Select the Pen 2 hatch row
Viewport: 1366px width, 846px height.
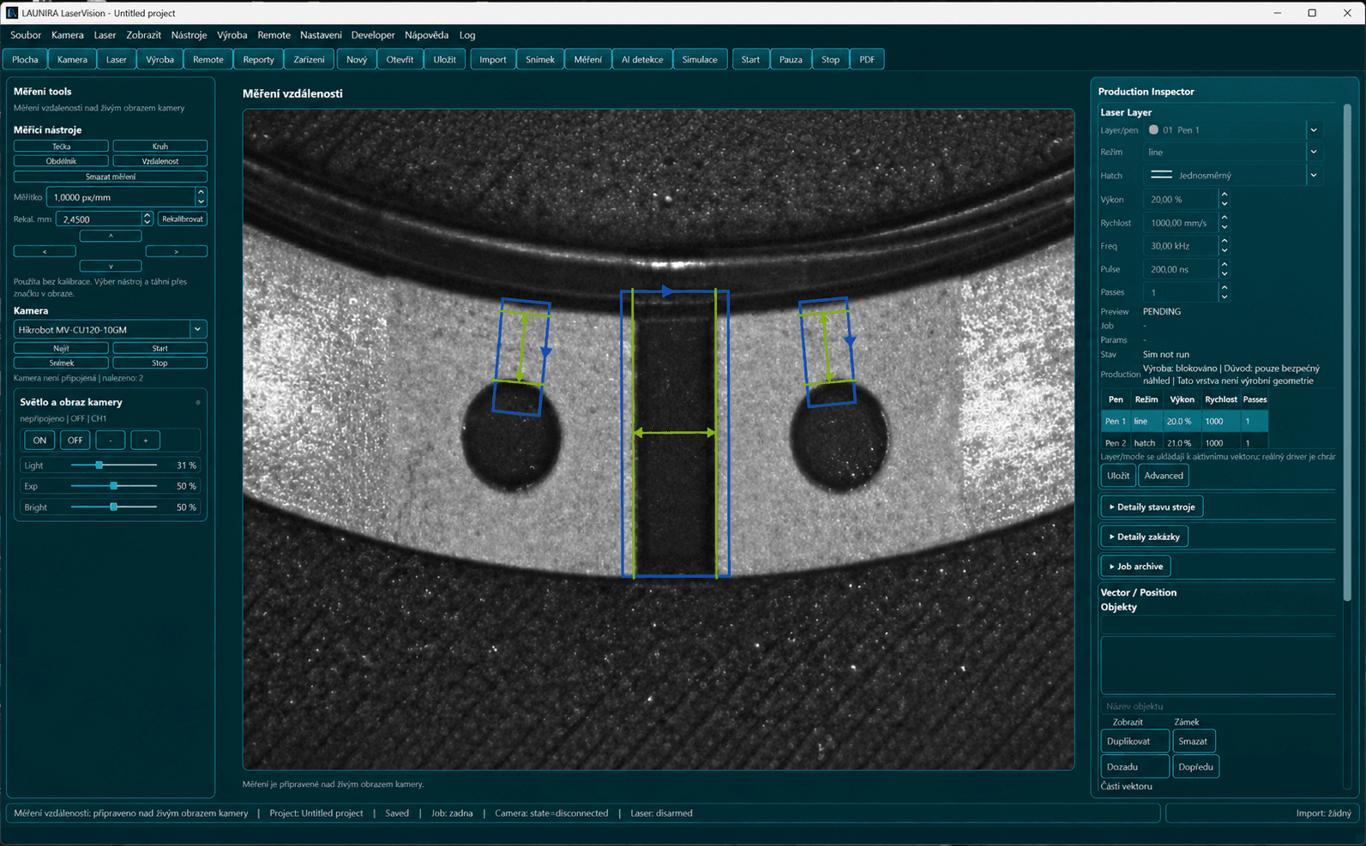(x=1184, y=442)
